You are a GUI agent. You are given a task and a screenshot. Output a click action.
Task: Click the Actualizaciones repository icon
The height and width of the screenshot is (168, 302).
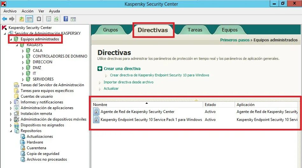(23, 136)
